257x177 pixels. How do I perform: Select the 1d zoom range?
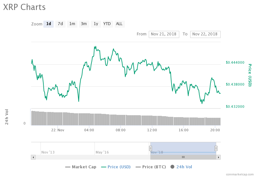click(x=49, y=24)
